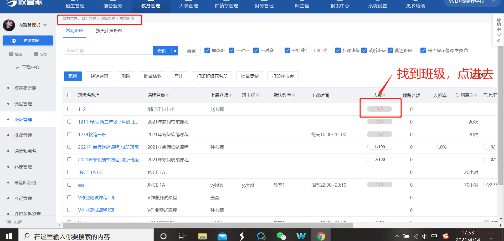Tick the checkbox for class 112
This screenshot has height=241, width=504.
point(69,109)
